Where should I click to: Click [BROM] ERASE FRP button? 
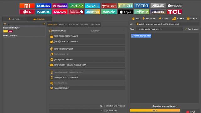[87, 54]
